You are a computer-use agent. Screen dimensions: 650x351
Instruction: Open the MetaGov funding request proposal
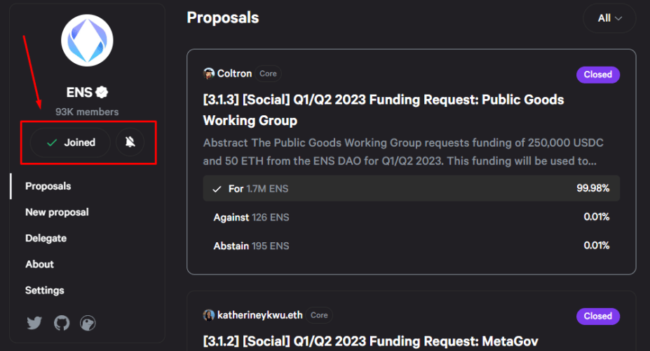click(371, 341)
